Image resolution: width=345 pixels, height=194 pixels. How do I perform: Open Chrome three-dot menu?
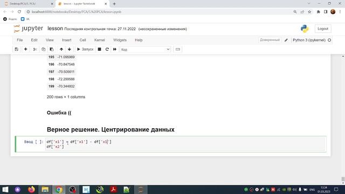(340, 12)
